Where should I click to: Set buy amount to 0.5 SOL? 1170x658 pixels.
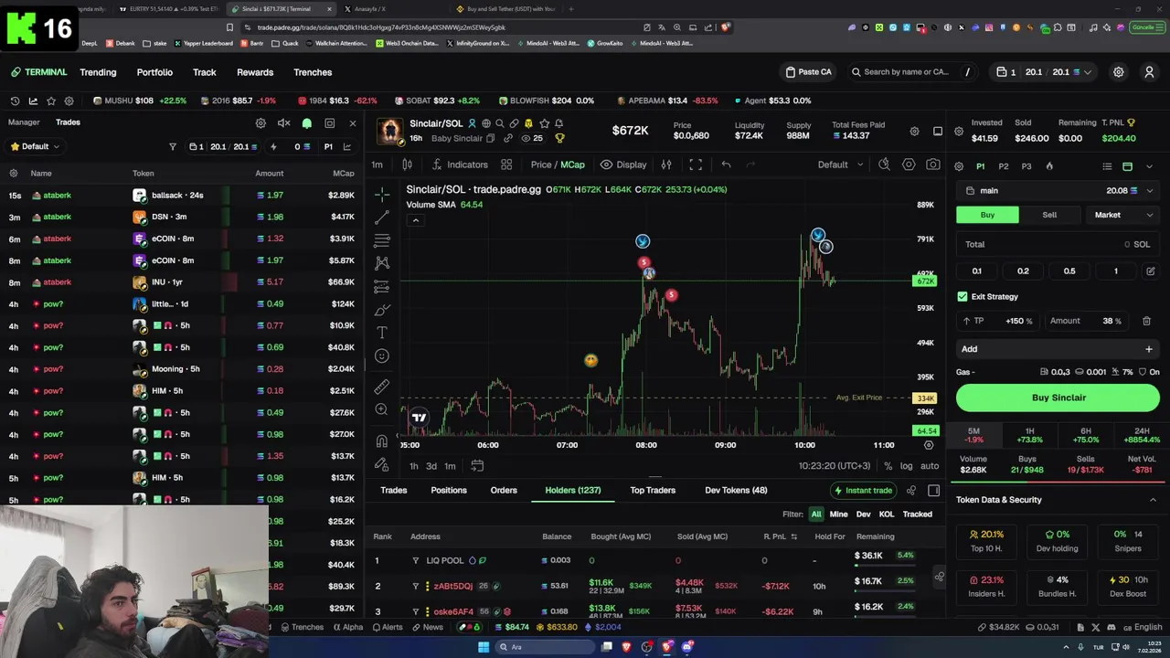point(1069,271)
